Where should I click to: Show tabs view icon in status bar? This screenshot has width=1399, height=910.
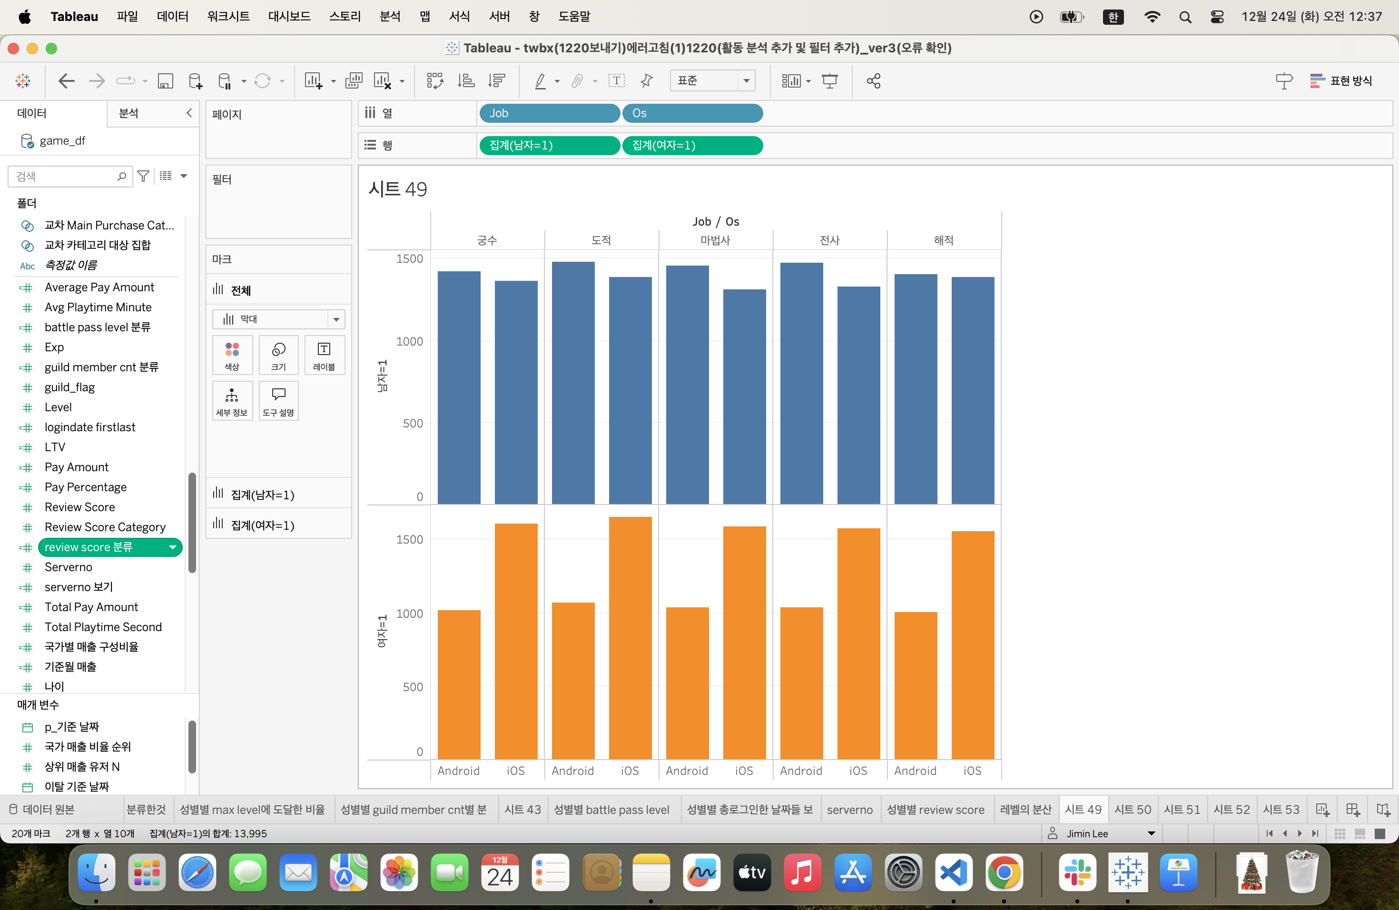pos(1380,833)
